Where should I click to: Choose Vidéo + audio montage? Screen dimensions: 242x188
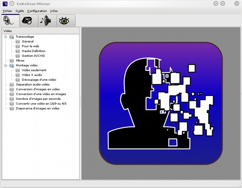[x=32, y=75]
